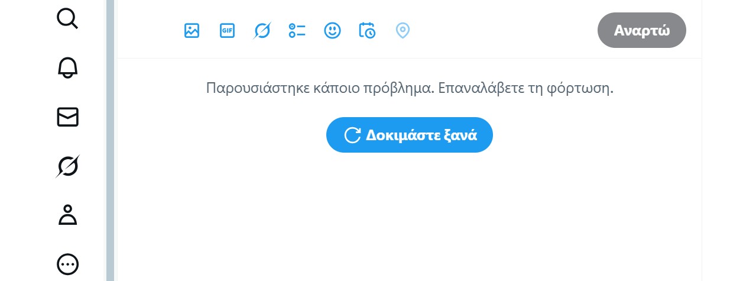Image resolution: width=730 pixels, height=281 pixels.
Task: Open Notifications bell in sidebar
Action: click(x=67, y=67)
